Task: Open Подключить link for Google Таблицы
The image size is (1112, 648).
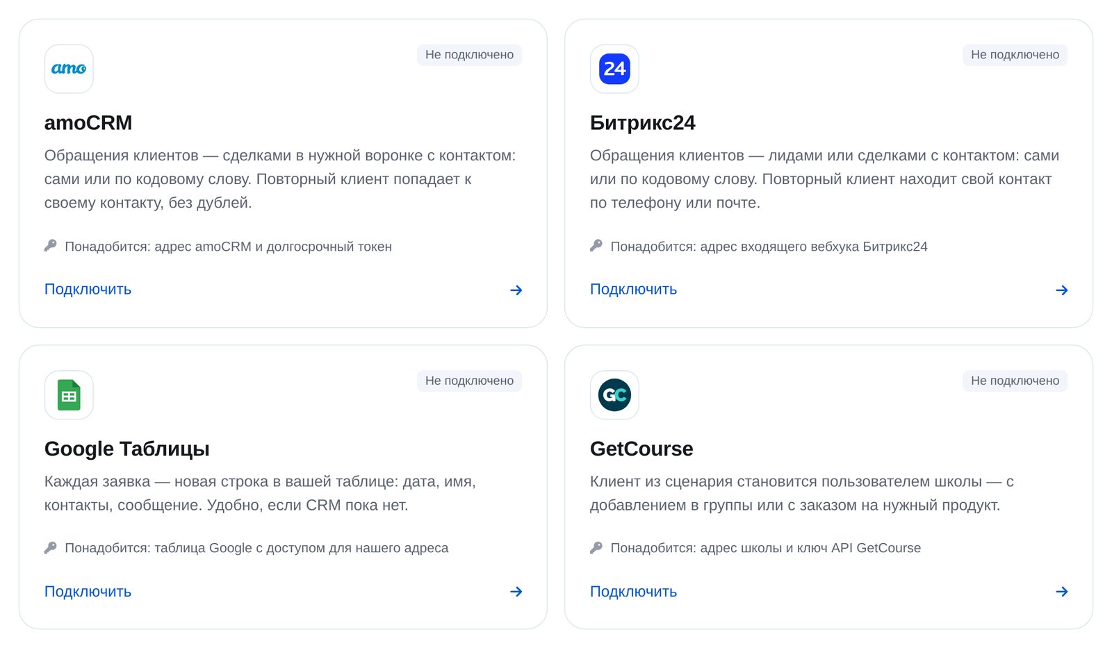Action: coord(88,592)
